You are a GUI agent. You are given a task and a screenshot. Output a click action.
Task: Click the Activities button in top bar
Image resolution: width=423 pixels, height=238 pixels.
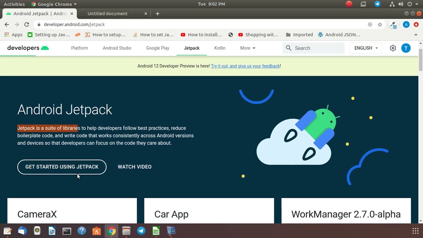coord(14,4)
